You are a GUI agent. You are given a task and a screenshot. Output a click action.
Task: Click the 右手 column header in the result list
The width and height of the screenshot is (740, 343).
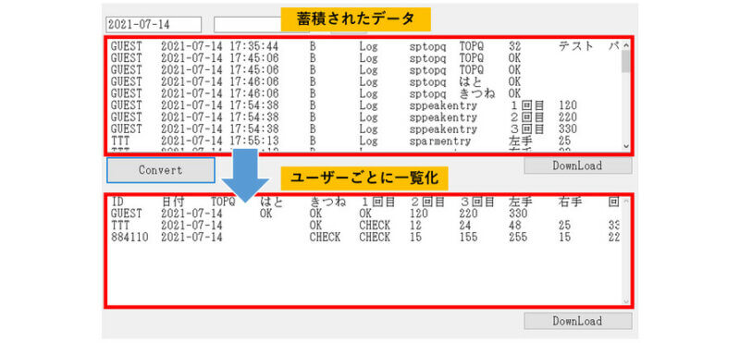click(x=570, y=202)
